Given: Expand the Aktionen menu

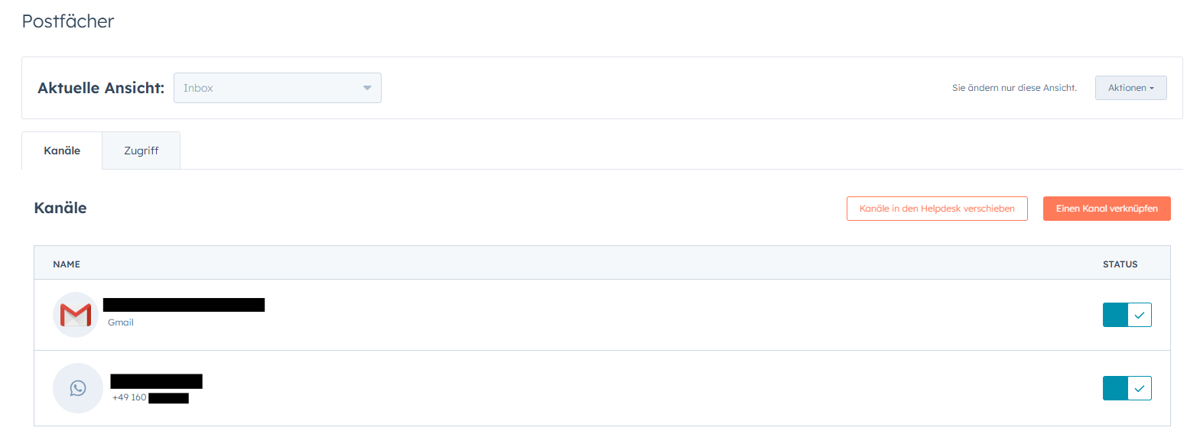Looking at the screenshot, I should coord(1130,88).
